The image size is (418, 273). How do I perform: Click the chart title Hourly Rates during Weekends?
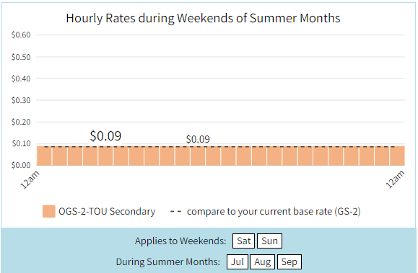point(203,18)
